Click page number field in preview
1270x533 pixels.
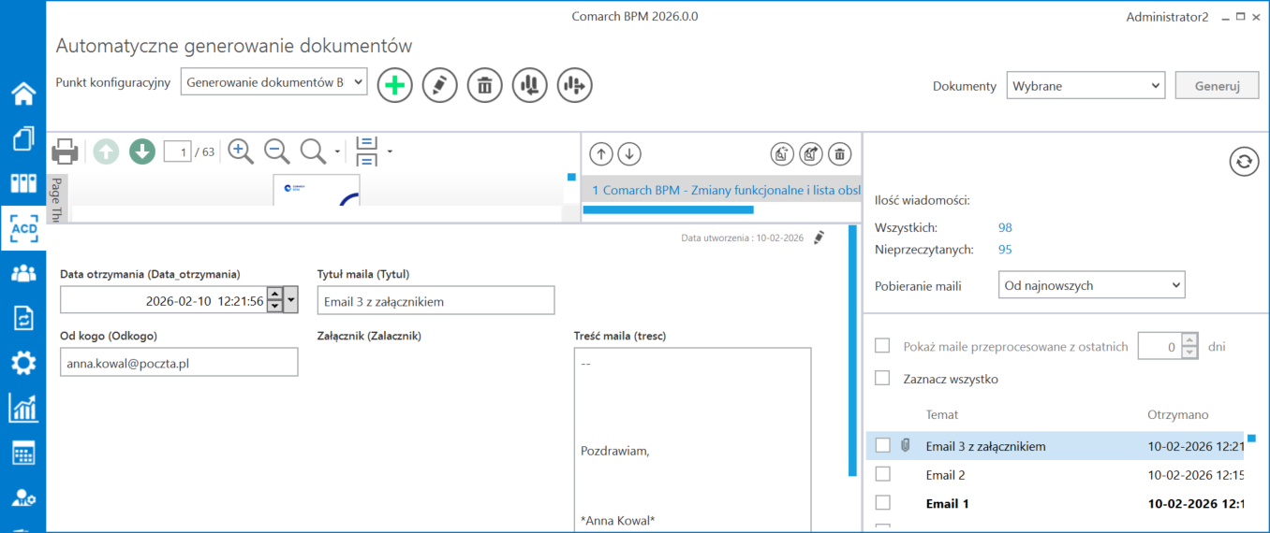tap(177, 151)
